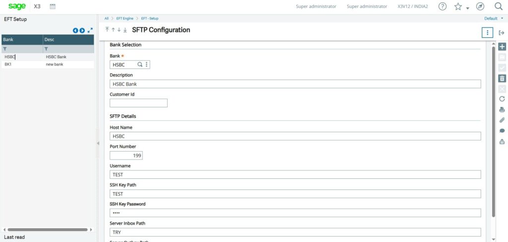The width and height of the screenshot is (508, 242).
Task: Click the calendar icon beside X3
Action: [x=53, y=6]
